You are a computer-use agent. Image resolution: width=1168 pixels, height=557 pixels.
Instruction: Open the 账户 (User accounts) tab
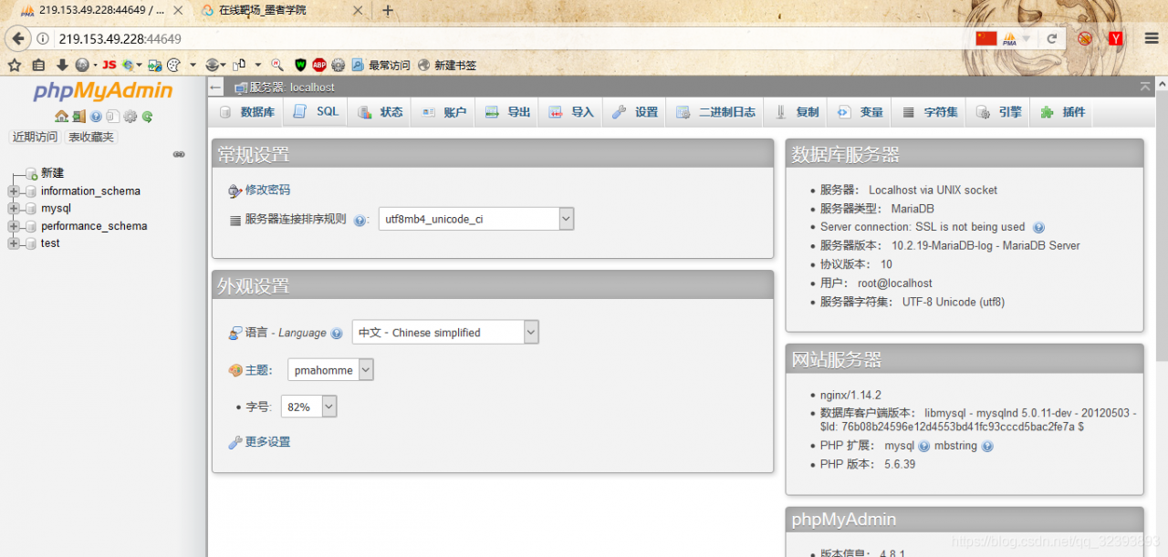pyautogui.click(x=443, y=112)
